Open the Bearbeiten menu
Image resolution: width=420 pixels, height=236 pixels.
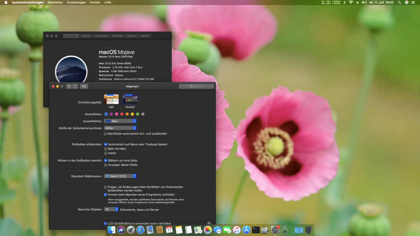point(55,3)
